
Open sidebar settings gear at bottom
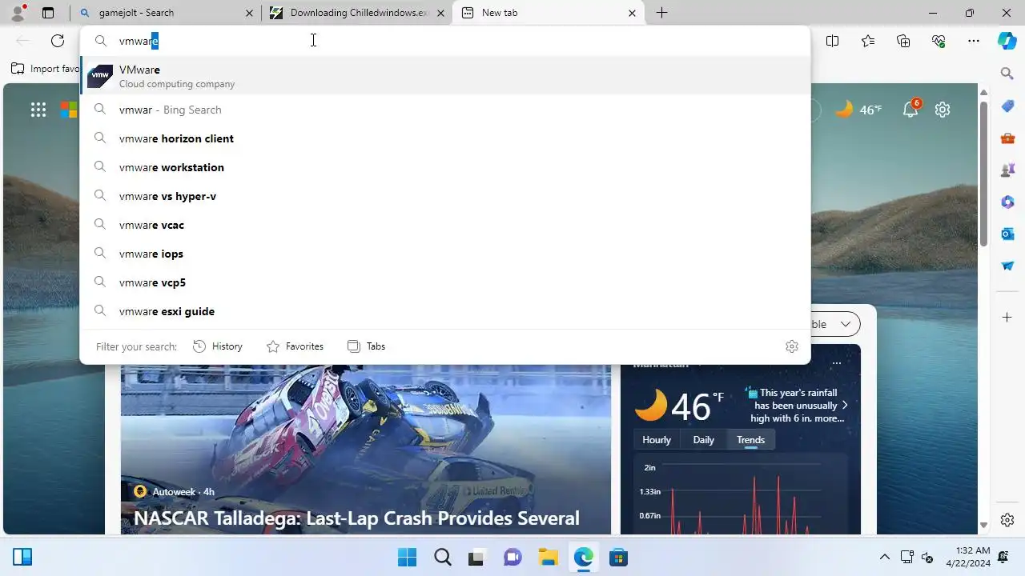point(1007,520)
